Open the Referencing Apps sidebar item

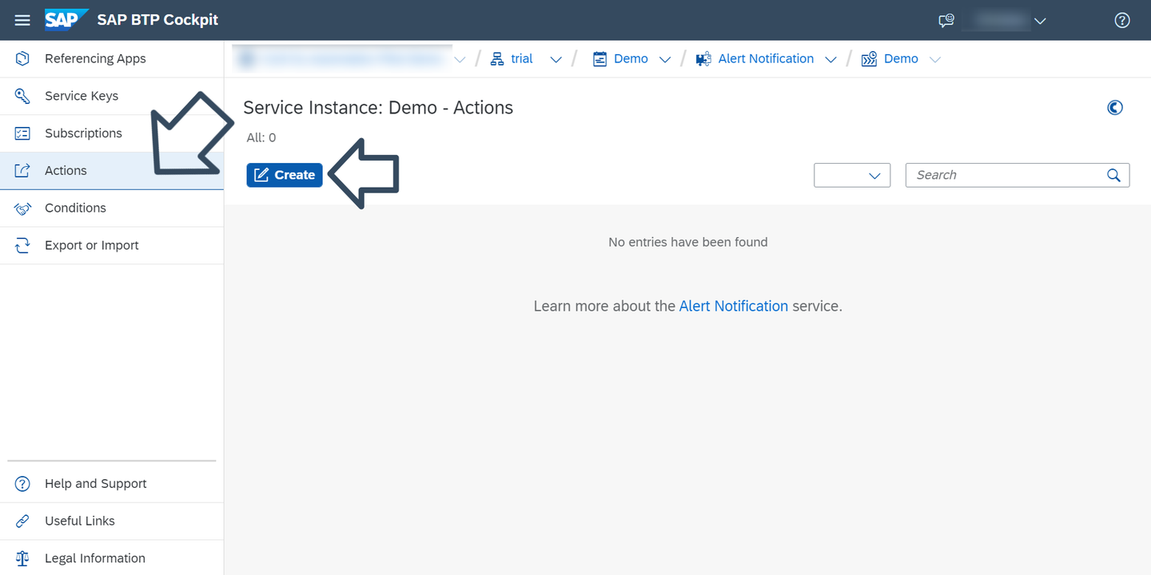[x=112, y=59]
